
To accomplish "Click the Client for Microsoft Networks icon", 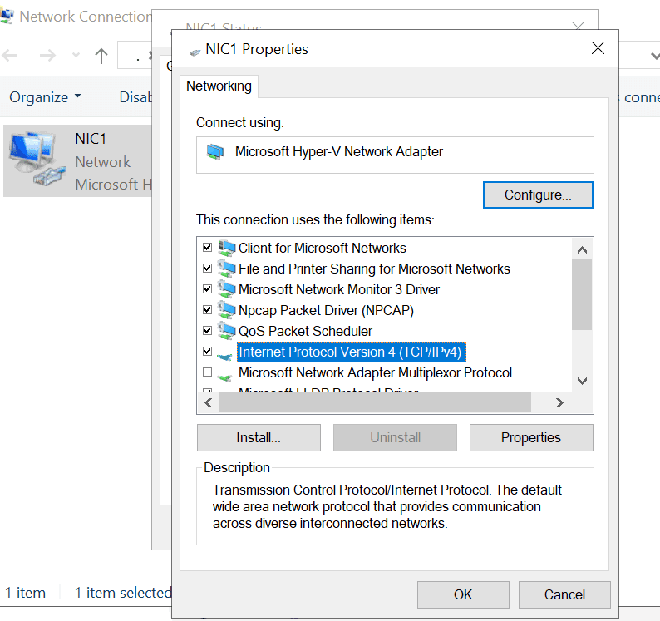I will 226,248.
